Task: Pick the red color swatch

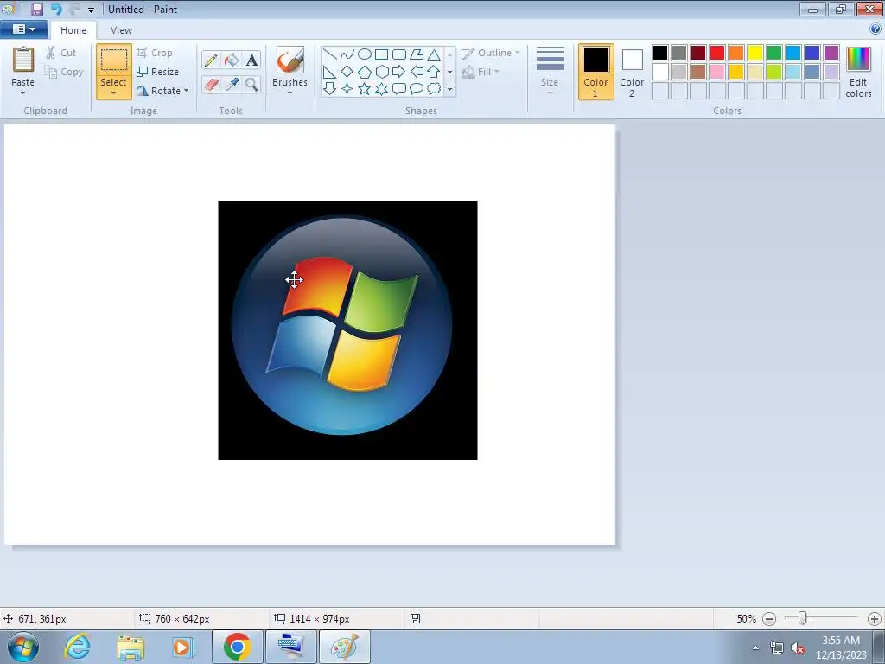Action: pos(717,53)
